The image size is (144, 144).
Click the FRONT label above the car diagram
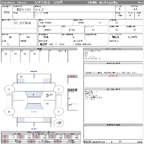click(x=34, y=71)
